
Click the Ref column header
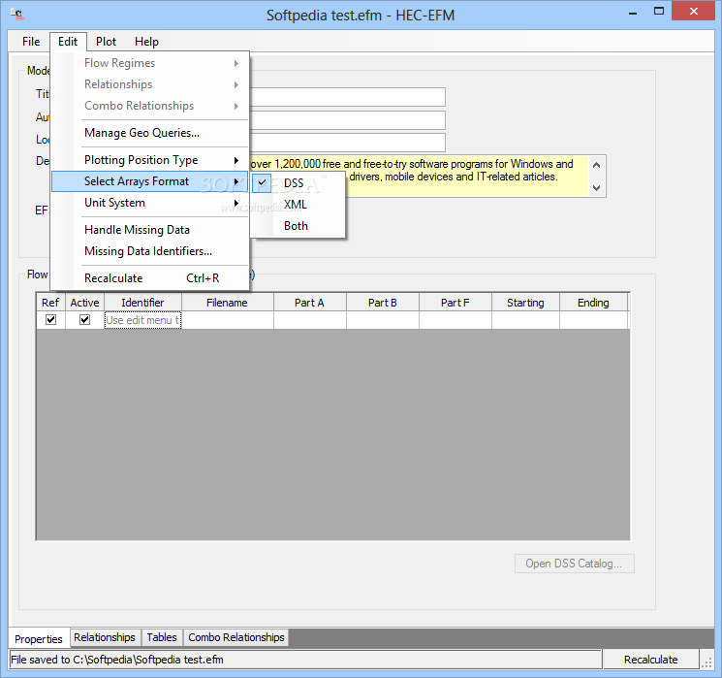tap(50, 303)
